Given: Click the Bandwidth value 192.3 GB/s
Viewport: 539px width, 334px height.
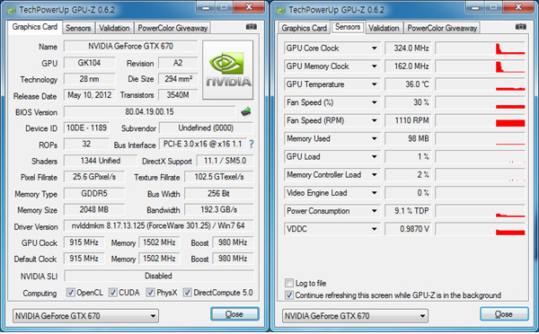Looking at the screenshot, I should click(x=219, y=209).
